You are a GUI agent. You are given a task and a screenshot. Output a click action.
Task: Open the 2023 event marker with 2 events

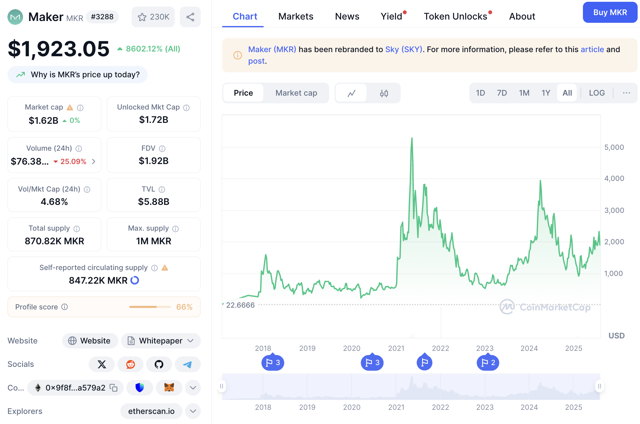pyautogui.click(x=488, y=362)
